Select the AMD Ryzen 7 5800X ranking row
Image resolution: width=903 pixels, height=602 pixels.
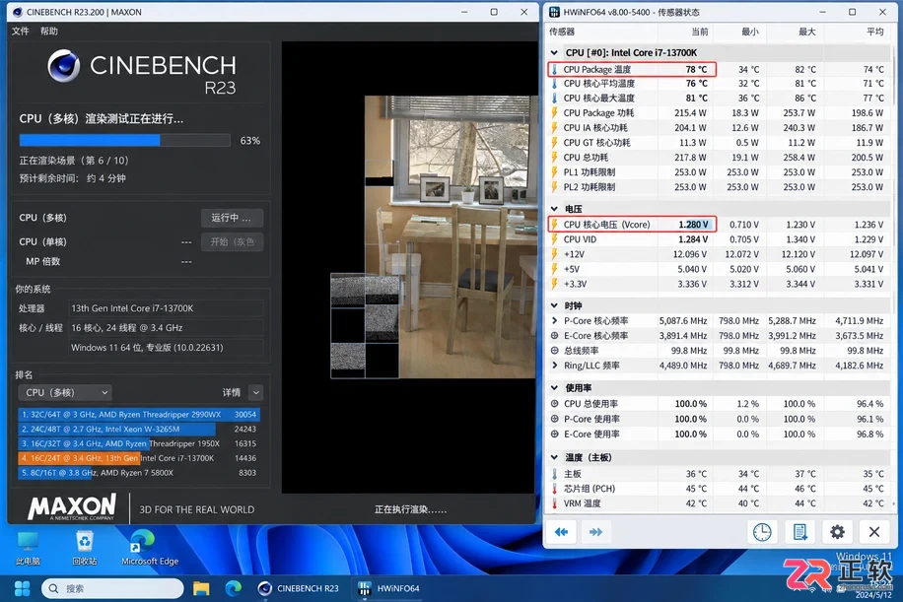pyautogui.click(x=139, y=473)
